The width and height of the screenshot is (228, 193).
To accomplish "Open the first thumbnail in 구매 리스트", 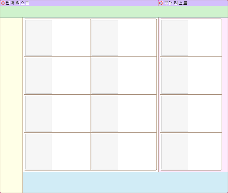I will tap(175, 38).
